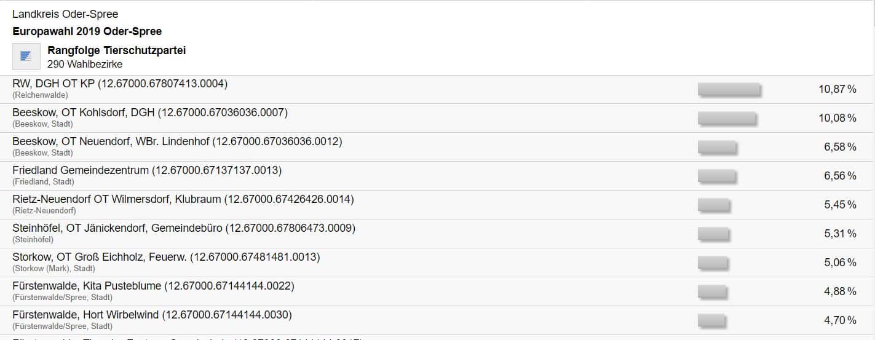Click Fürstenwalde, Hort Wirbelwind entry
Viewport: 875px width, 340px height.
[x=152, y=315]
